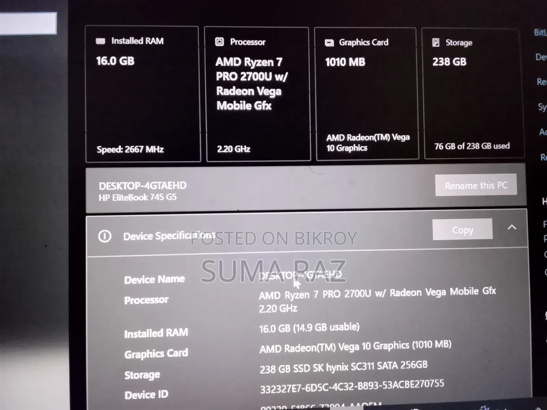Select AMD Radeon(TM) Vega 10 Graphics card text
The image size is (547, 410).
tap(368, 142)
